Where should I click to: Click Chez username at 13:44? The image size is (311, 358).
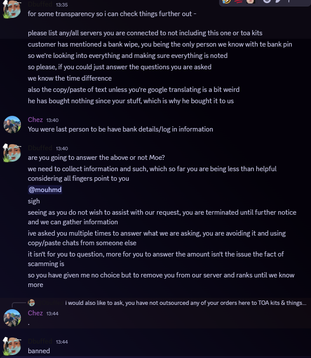tap(35, 313)
